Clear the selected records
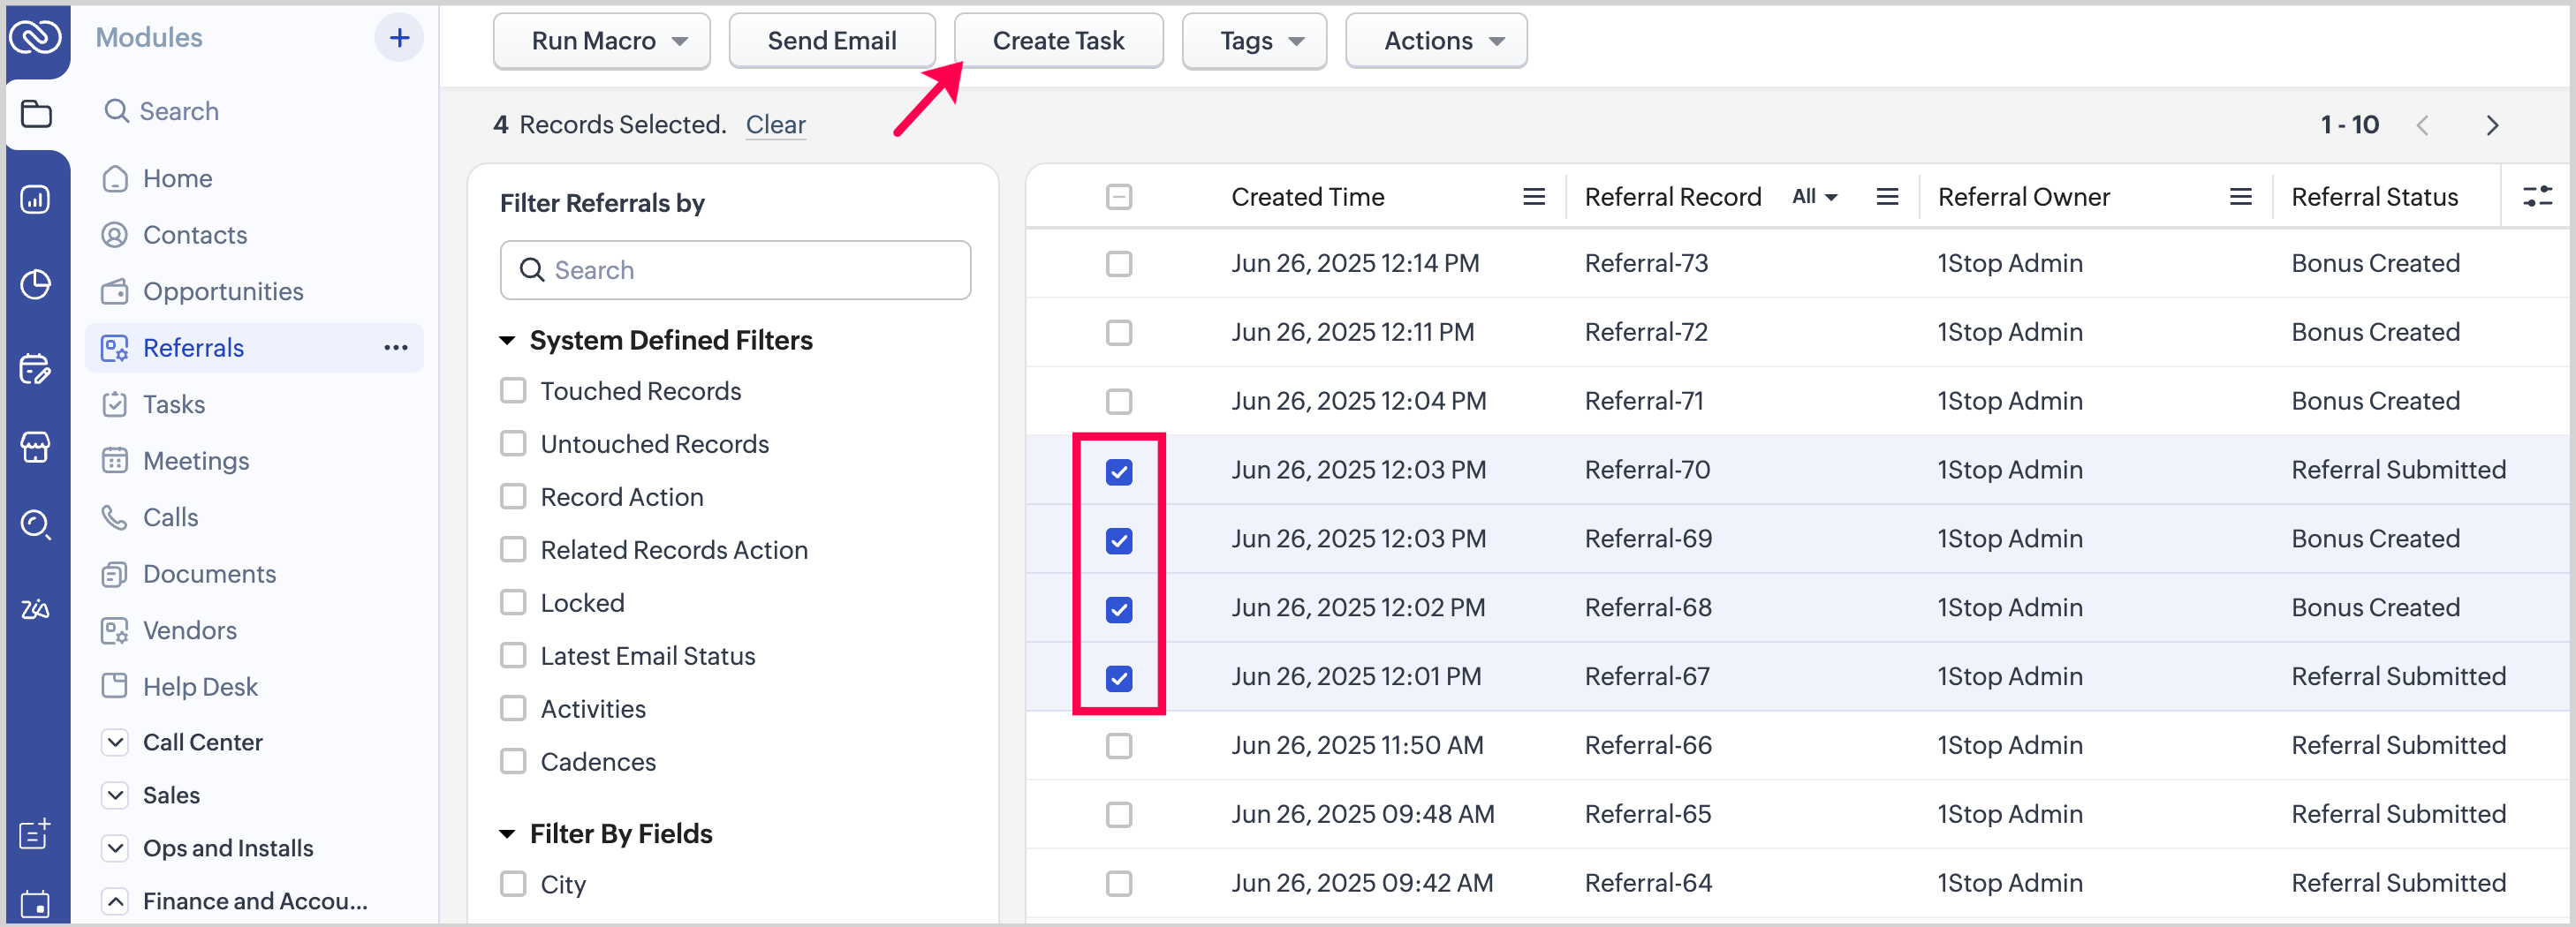Viewport: 2576px width, 927px height. point(775,124)
